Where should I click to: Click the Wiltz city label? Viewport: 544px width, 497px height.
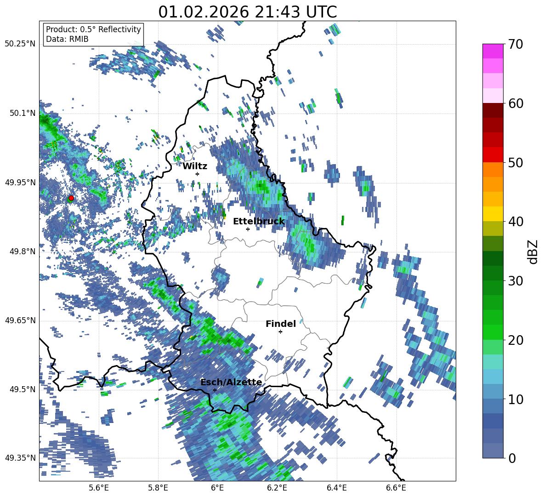point(195,166)
